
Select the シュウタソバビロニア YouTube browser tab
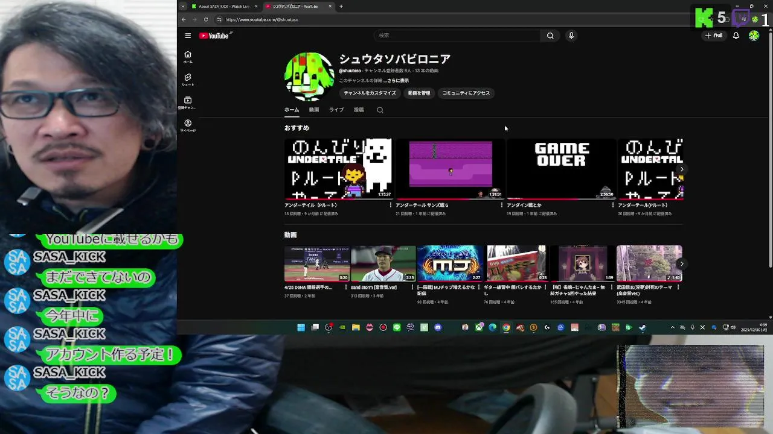coord(298,6)
